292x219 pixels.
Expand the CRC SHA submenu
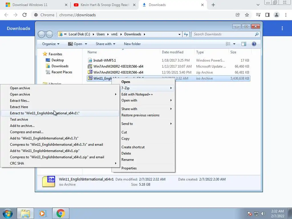[60, 163]
